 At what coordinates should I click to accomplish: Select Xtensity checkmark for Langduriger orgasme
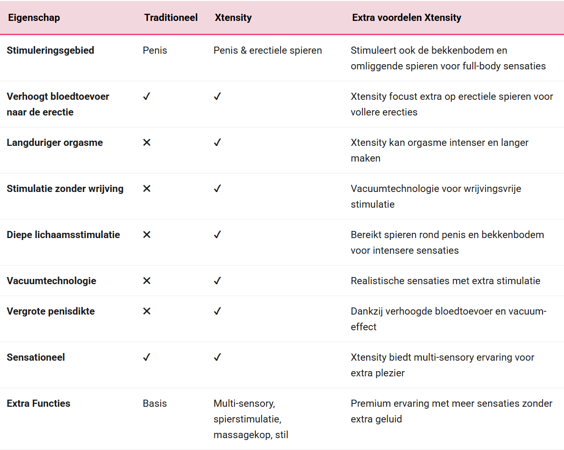217,143
